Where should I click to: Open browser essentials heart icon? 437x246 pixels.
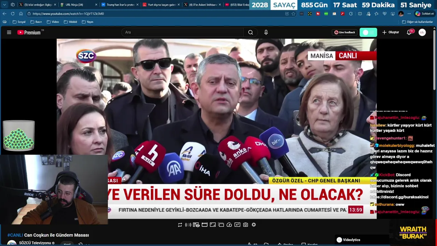(x=384, y=14)
